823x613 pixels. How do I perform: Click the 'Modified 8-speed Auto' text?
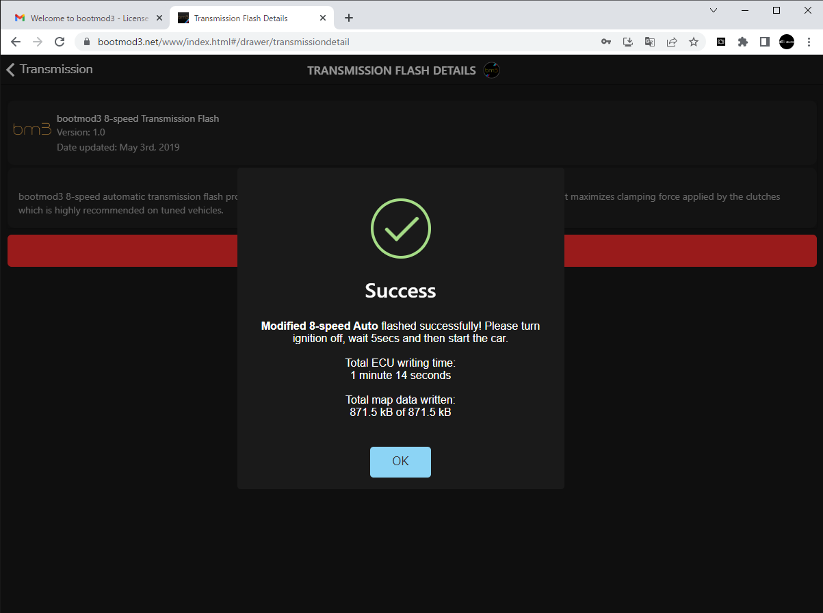(319, 326)
